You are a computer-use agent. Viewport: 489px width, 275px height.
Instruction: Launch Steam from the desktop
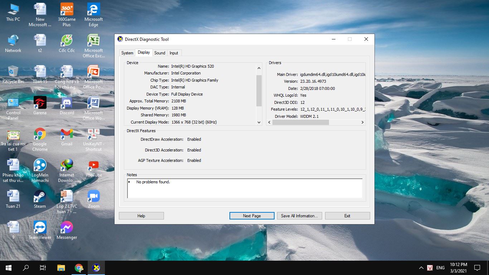(40, 197)
